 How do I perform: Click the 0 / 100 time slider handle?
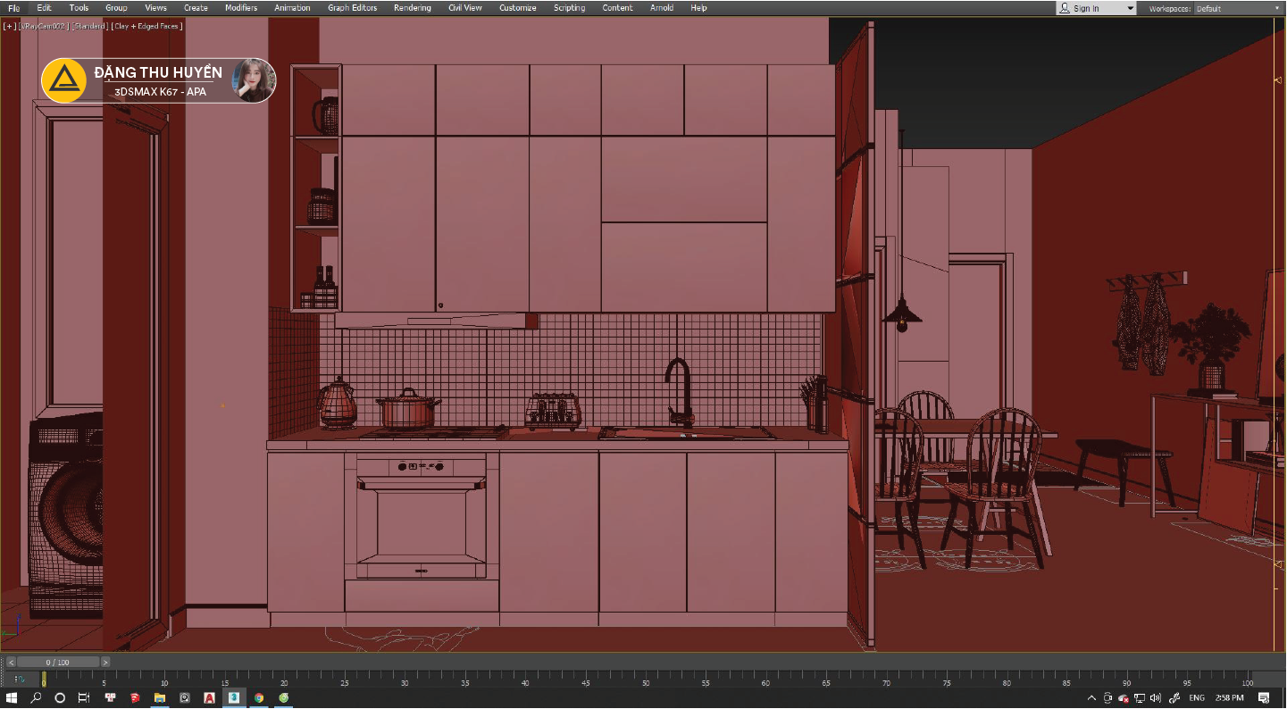pyautogui.click(x=57, y=663)
